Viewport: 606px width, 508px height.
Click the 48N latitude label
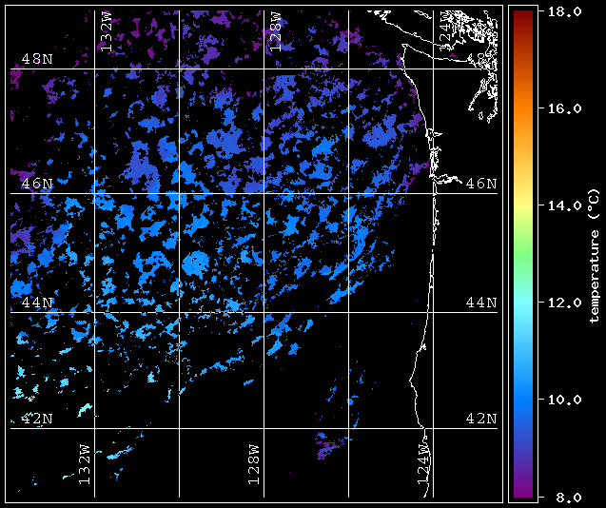click(x=37, y=59)
